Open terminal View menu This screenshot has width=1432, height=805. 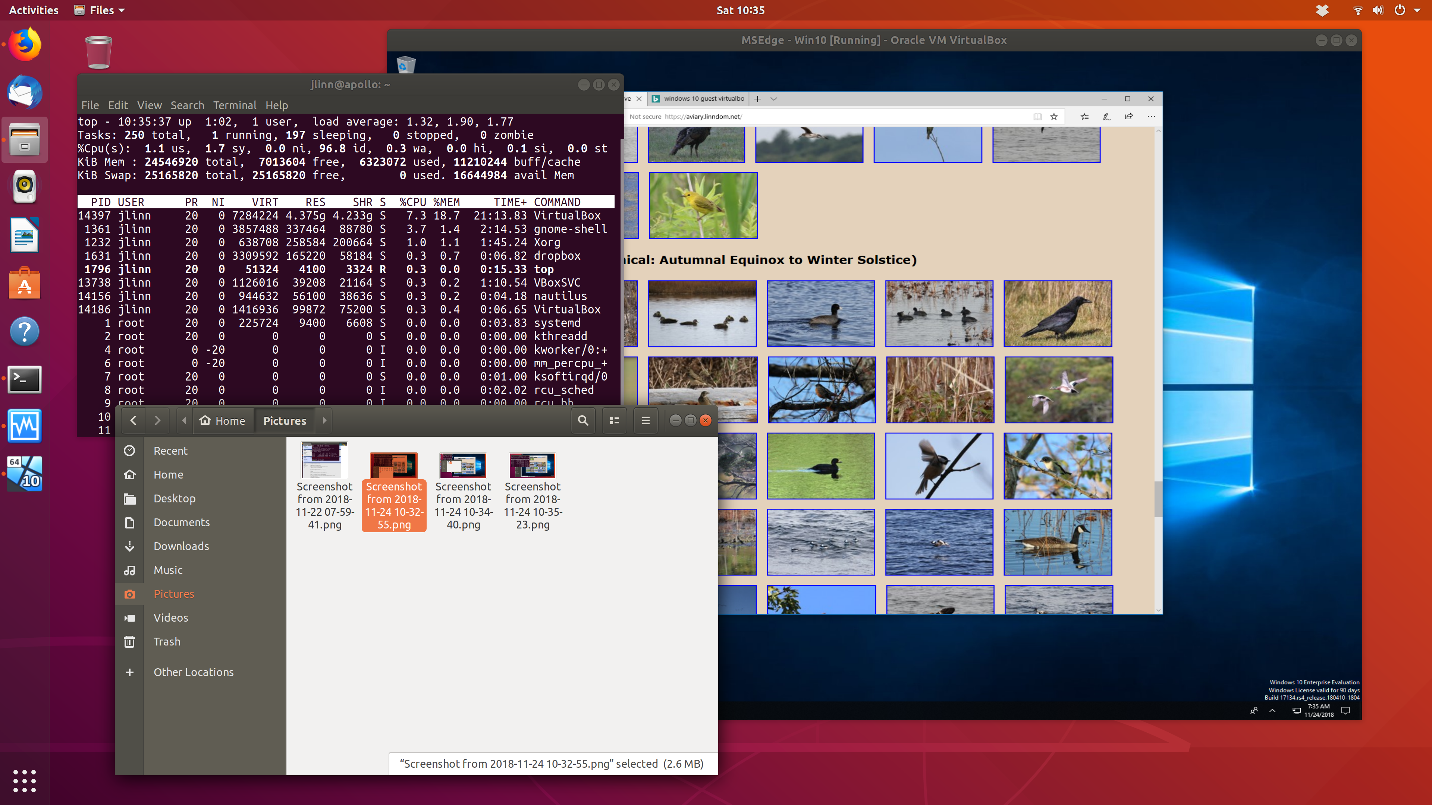(150, 105)
